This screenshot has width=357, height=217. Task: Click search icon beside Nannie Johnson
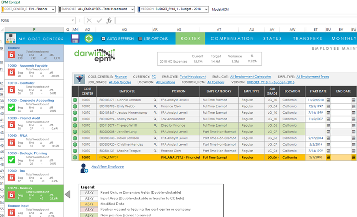coord(155,100)
